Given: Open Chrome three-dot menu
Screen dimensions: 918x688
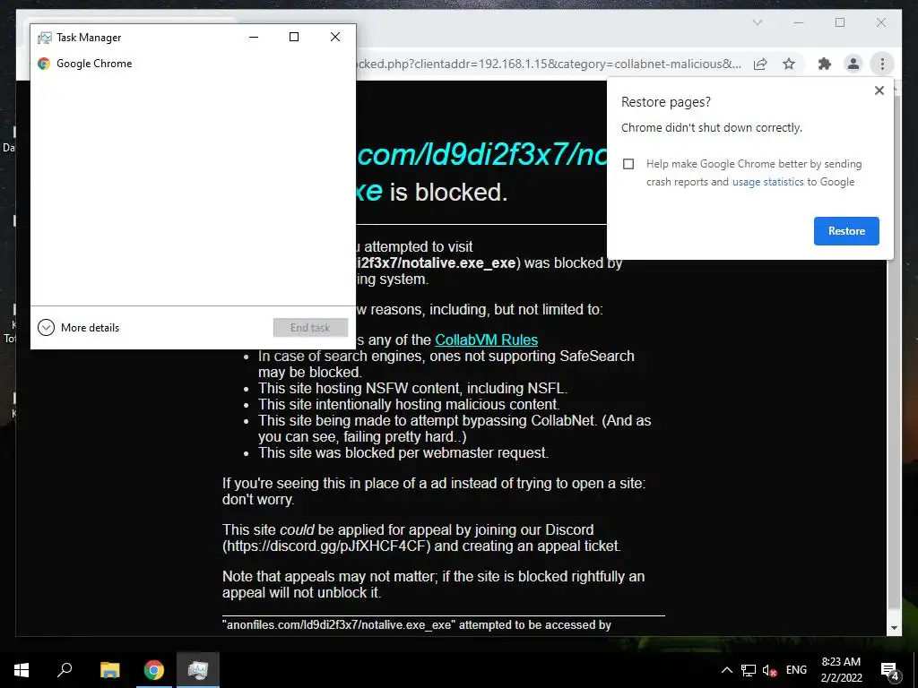Looking at the screenshot, I should [x=882, y=64].
